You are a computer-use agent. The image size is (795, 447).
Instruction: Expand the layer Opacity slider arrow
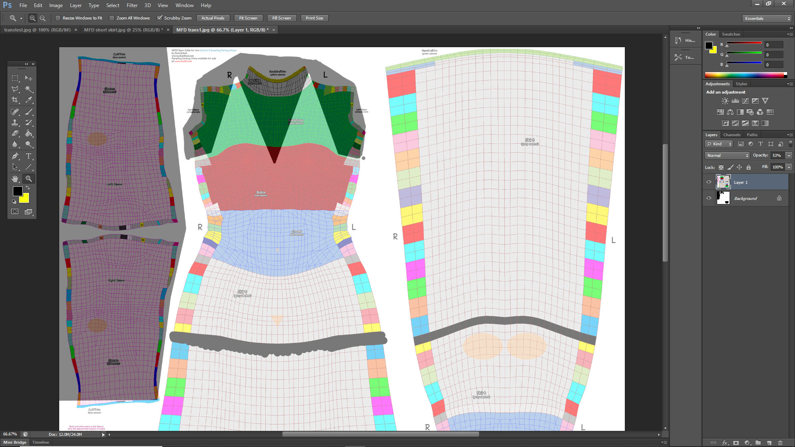click(x=789, y=156)
